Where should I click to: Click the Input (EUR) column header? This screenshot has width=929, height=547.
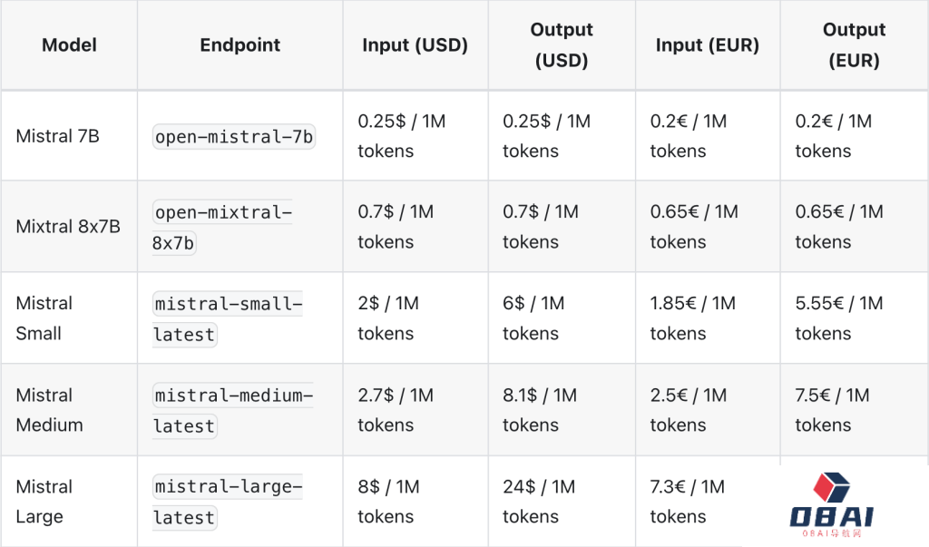click(x=707, y=44)
